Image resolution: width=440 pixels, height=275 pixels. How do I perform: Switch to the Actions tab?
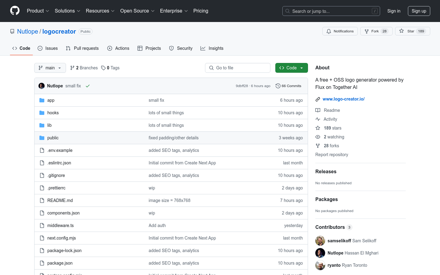[x=118, y=48]
